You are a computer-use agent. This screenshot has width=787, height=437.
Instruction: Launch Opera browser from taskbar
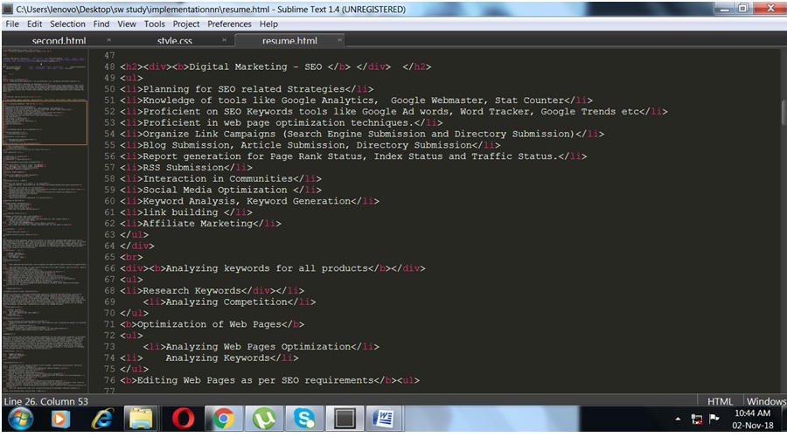click(183, 420)
